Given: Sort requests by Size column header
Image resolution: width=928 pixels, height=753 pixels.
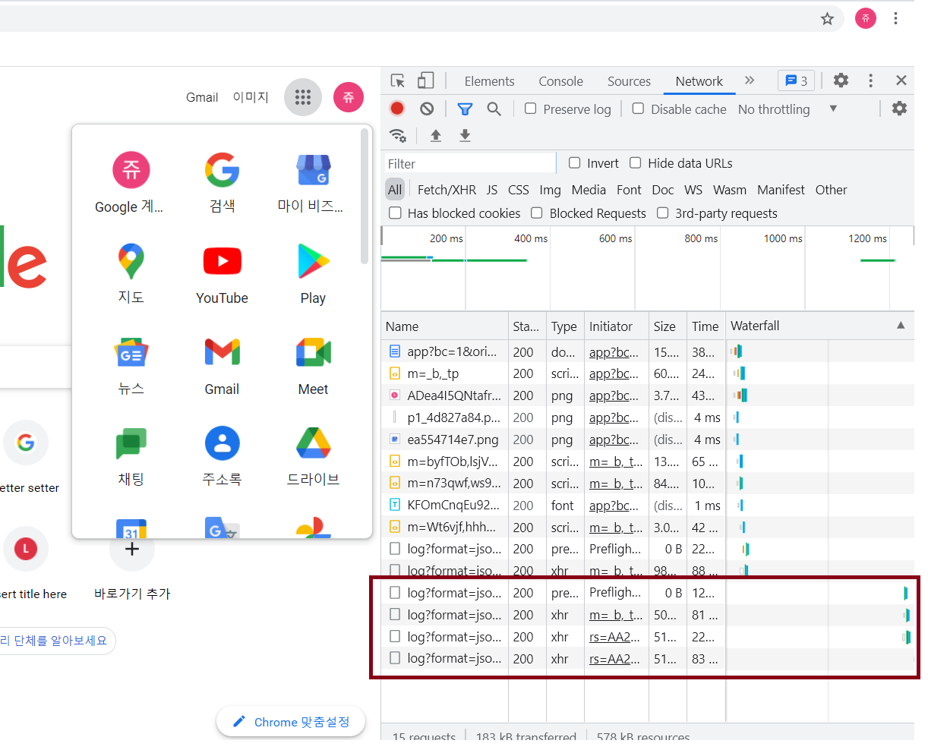Looking at the screenshot, I should coord(668,326).
